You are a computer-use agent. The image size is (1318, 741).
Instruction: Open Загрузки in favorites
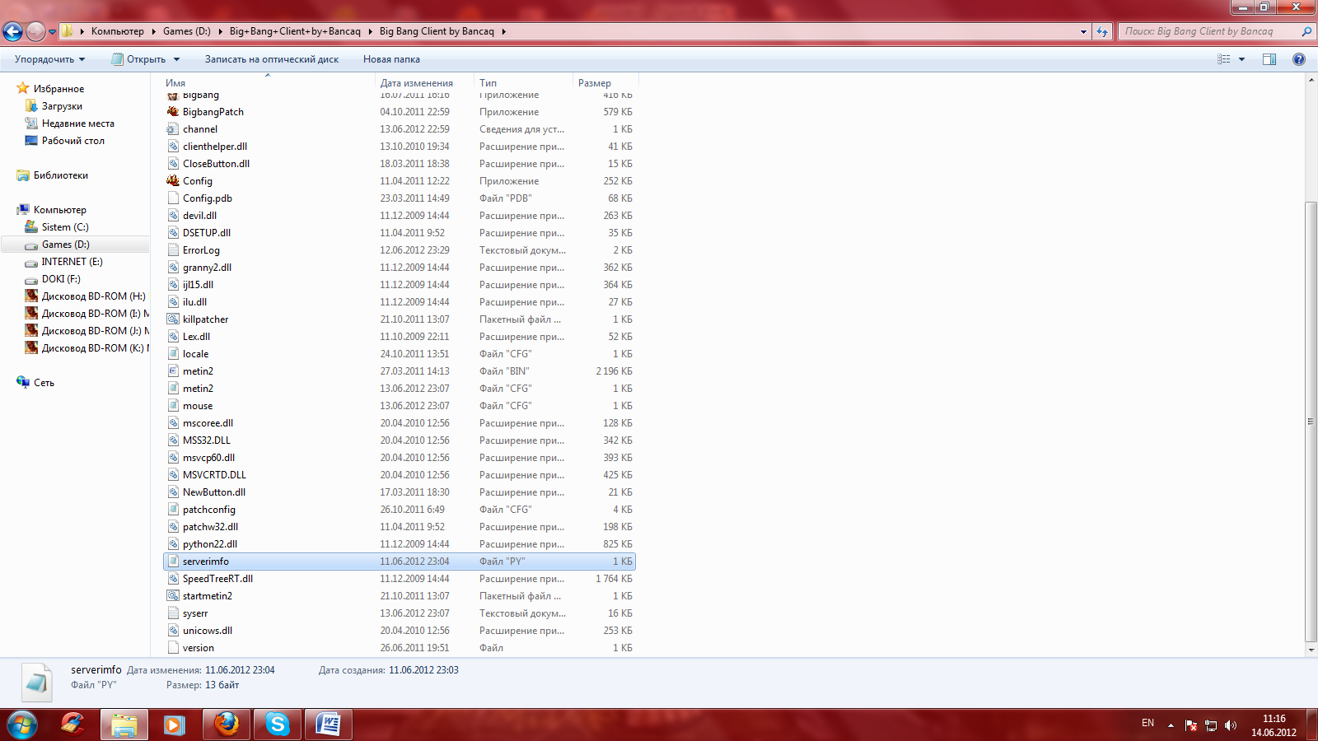tap(62, 106)
